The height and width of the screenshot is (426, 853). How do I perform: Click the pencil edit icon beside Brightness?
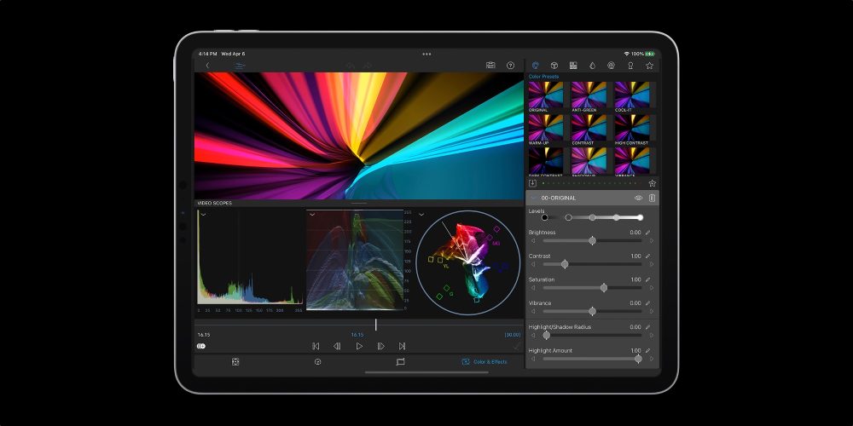point(647,233)
